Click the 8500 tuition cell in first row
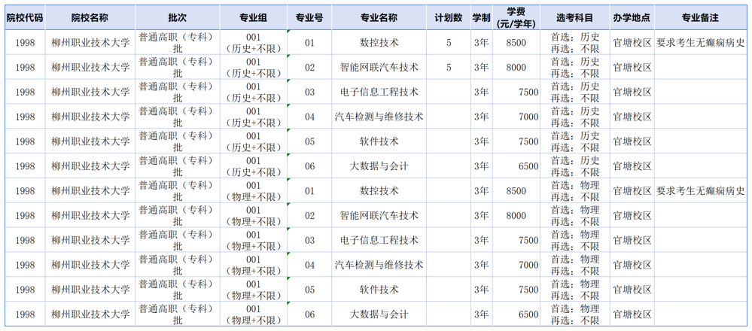Viewport: 752px width, 331px height. [516, 43]
